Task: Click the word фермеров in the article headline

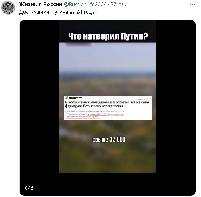Action: coord(73,106)
